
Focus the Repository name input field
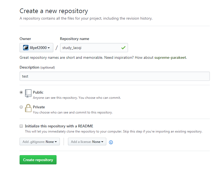(x=94, y=48)
